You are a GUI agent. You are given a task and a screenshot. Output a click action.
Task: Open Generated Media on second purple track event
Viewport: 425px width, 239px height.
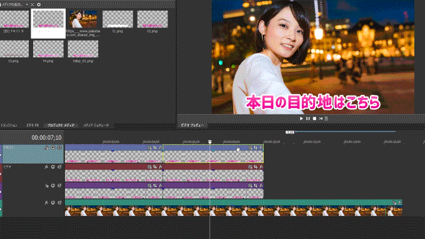point(250,185)
